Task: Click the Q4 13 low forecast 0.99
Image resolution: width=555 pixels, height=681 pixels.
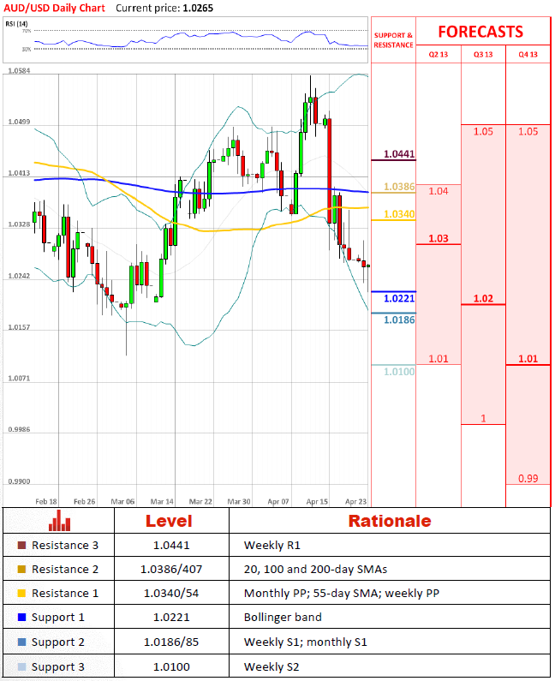Action: coord(528,479)
